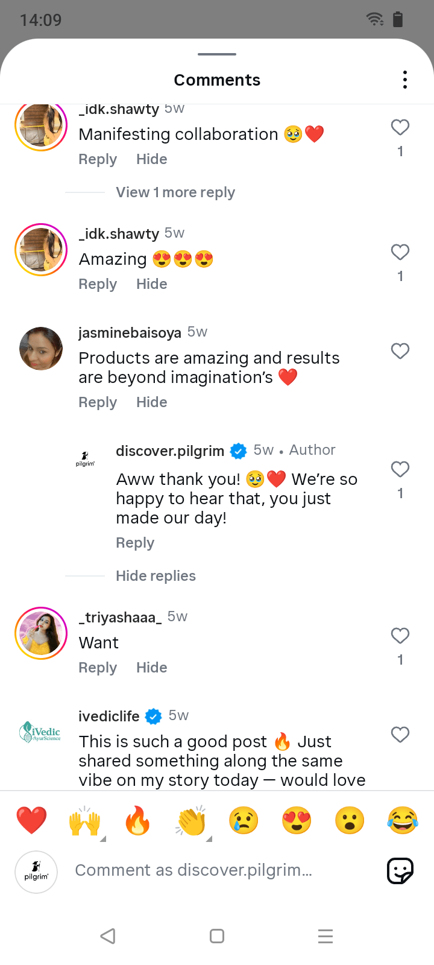This screenshot has width=434, height=965.
Task: Focus the "Comment as discover.pilgrim" field
Action: click(x=193, y=870)
